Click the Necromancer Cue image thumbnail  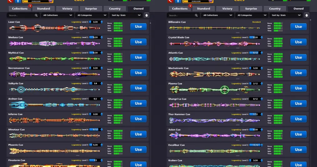coord(54,74)
